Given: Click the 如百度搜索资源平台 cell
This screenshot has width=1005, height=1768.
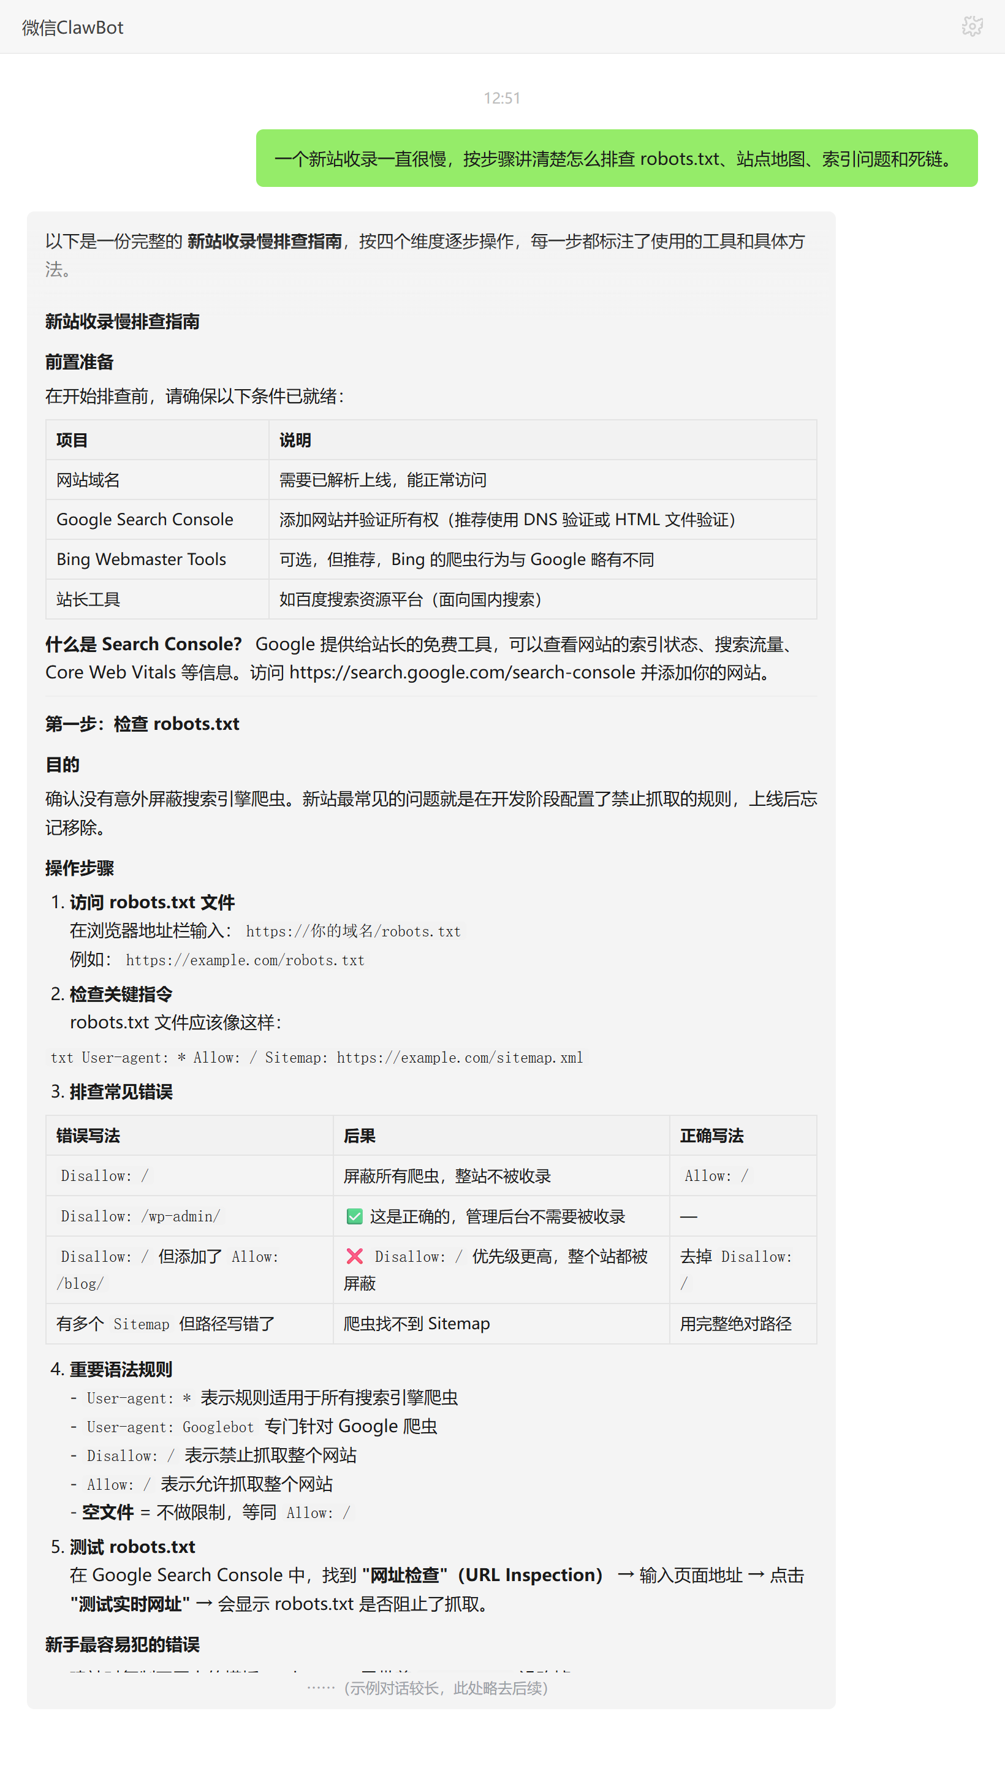Looking at the screenshot, I should tap(542, 599).
